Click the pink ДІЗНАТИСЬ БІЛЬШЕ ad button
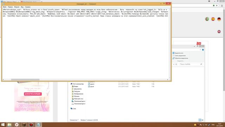This screenshot has height=127, width=225. pos(33,94)
